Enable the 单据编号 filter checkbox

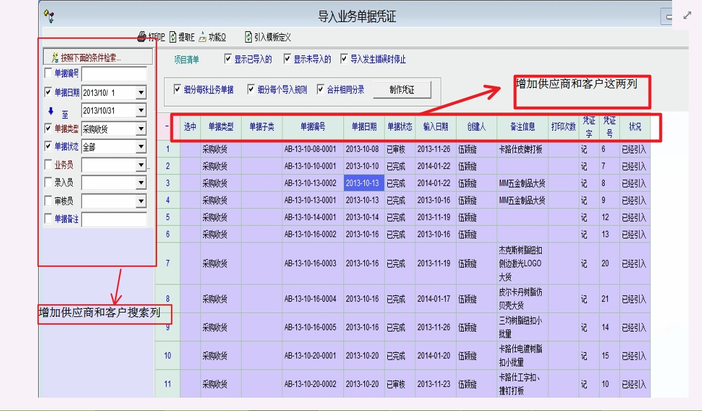[49, 74]
